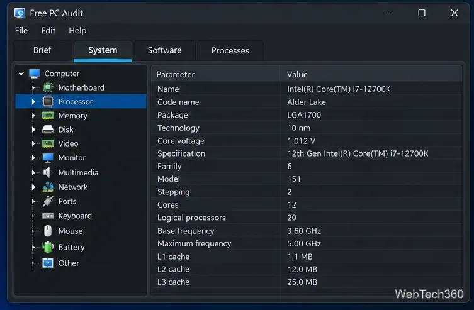Minimize the Free PC Audit window
Image resolution: width=474 pixels, height=310 pixels.
[x=388, y=13]
